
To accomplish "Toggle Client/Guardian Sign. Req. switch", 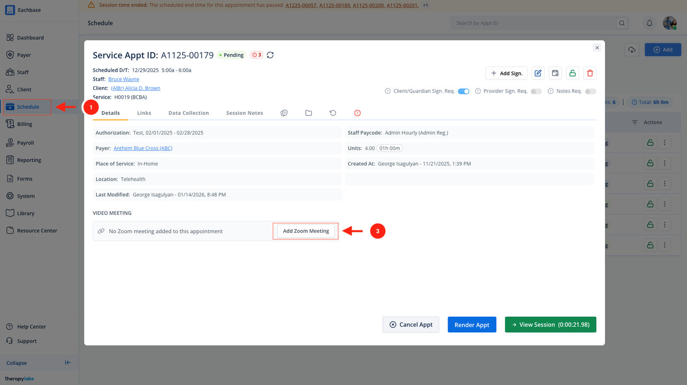I will point(463,91).
